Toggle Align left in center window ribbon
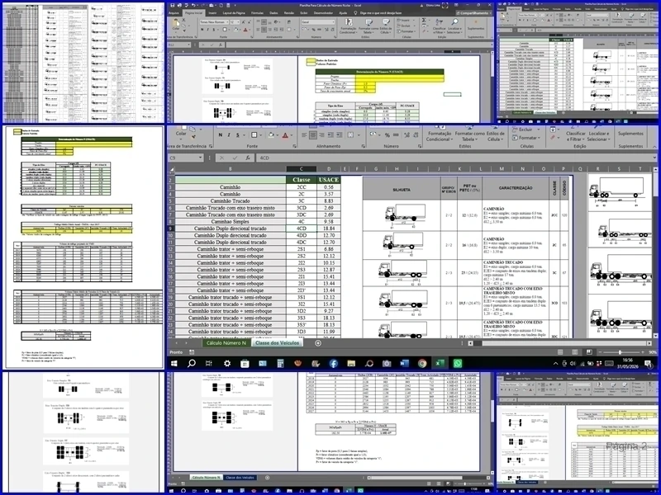 click(304, 135)
